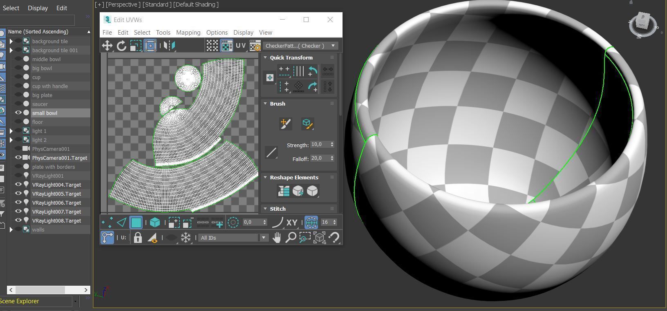667x311 pixels.
Task: Hide VRayLight006.Target using its eye icon
Action: [x=18, y=203]
